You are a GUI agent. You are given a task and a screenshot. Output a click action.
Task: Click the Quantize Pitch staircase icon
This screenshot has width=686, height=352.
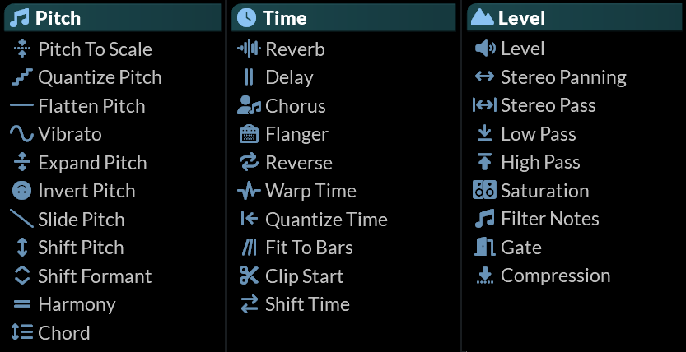(x=22, y=77)
